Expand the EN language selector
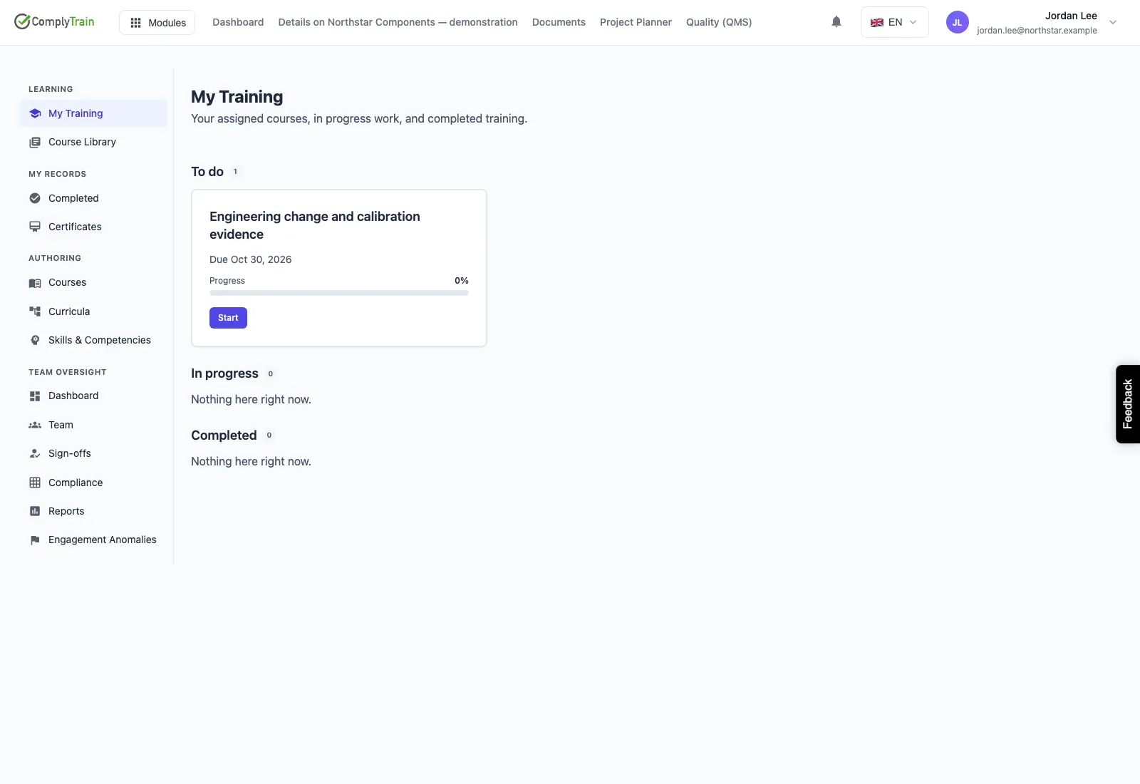 pyautogui.click(x=894, y=22)
